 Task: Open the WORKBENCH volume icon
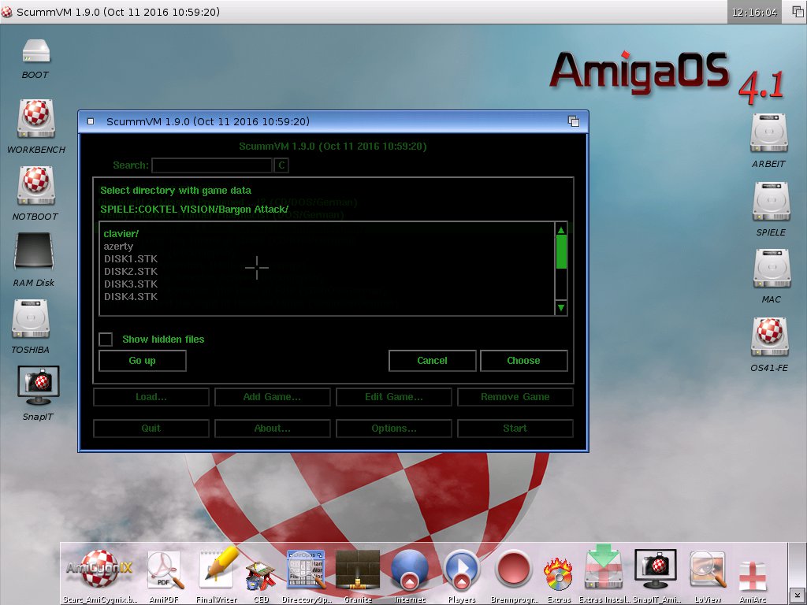(36, 119)
